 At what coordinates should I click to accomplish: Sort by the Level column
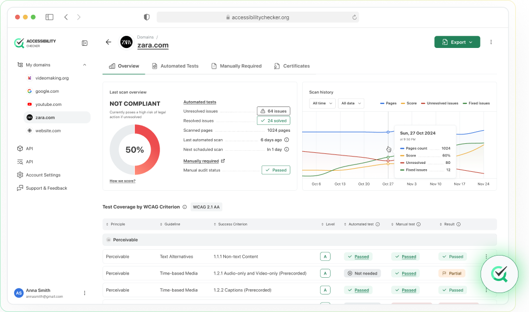coord(328,224)
